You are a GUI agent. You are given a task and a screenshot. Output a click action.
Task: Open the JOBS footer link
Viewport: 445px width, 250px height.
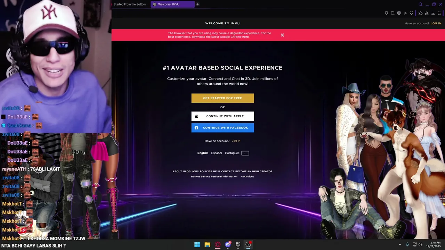coord(195,171)
